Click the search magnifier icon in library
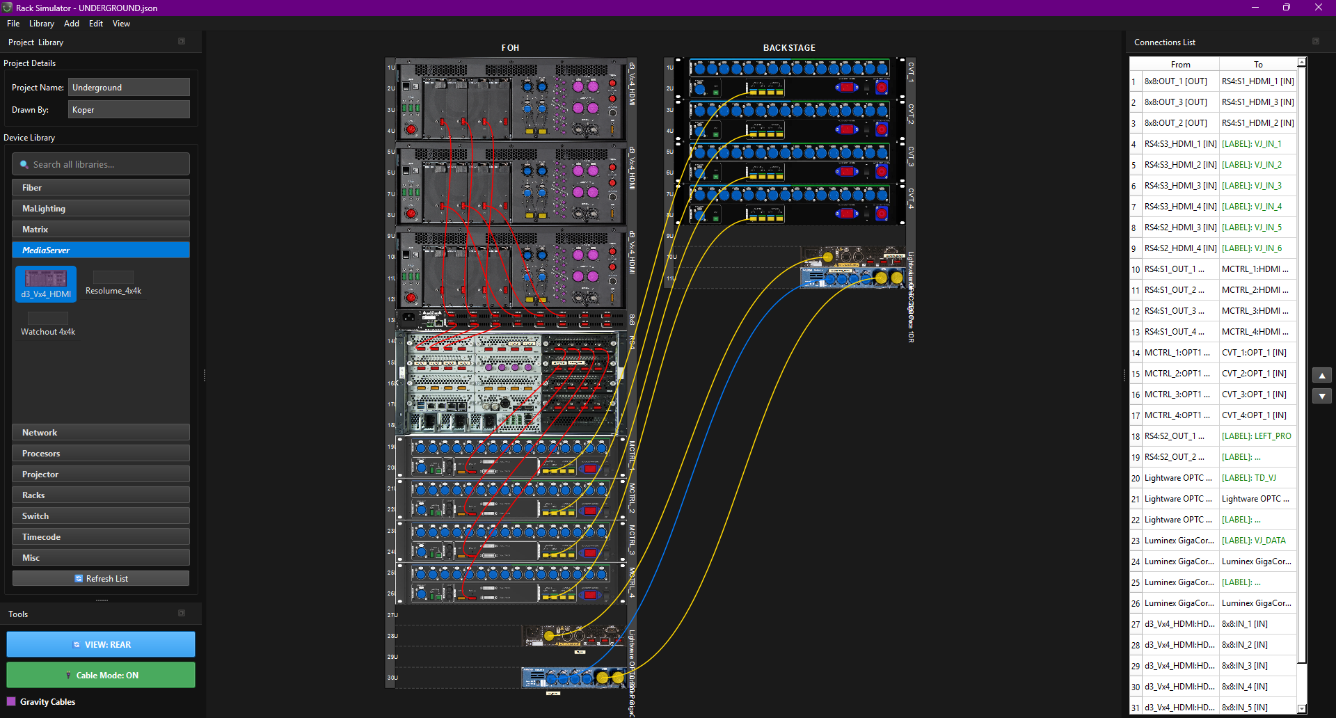Viewport: 1336px width, 718px height. pyautogui.click(x=24, y=165)
